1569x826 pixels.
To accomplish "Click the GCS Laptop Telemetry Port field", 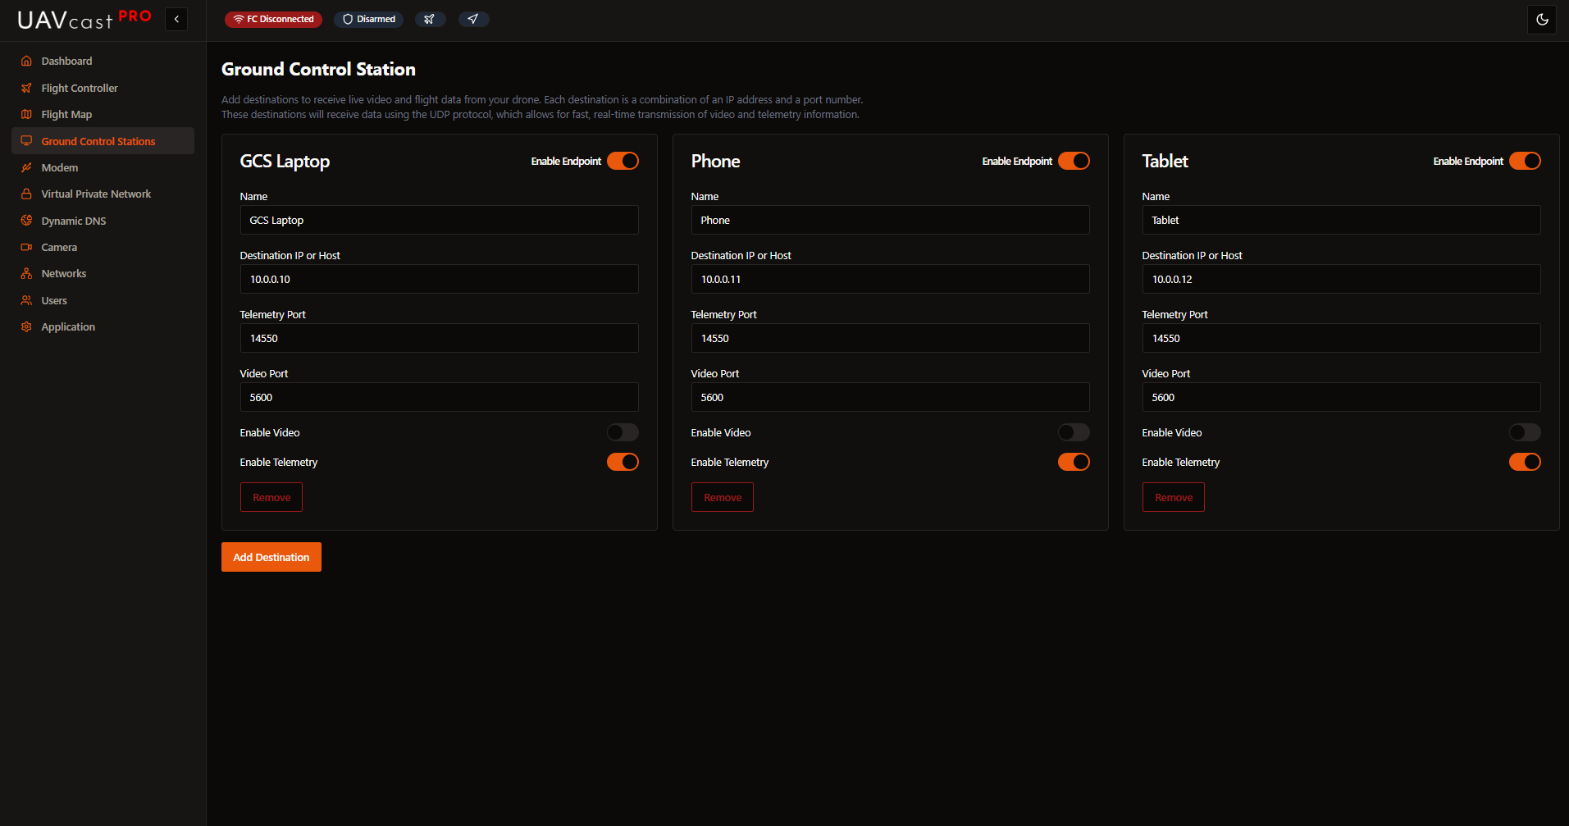I will tap(439, 338).
